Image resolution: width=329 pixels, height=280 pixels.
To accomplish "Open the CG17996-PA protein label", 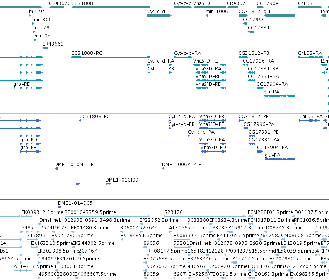I will 259,124.
